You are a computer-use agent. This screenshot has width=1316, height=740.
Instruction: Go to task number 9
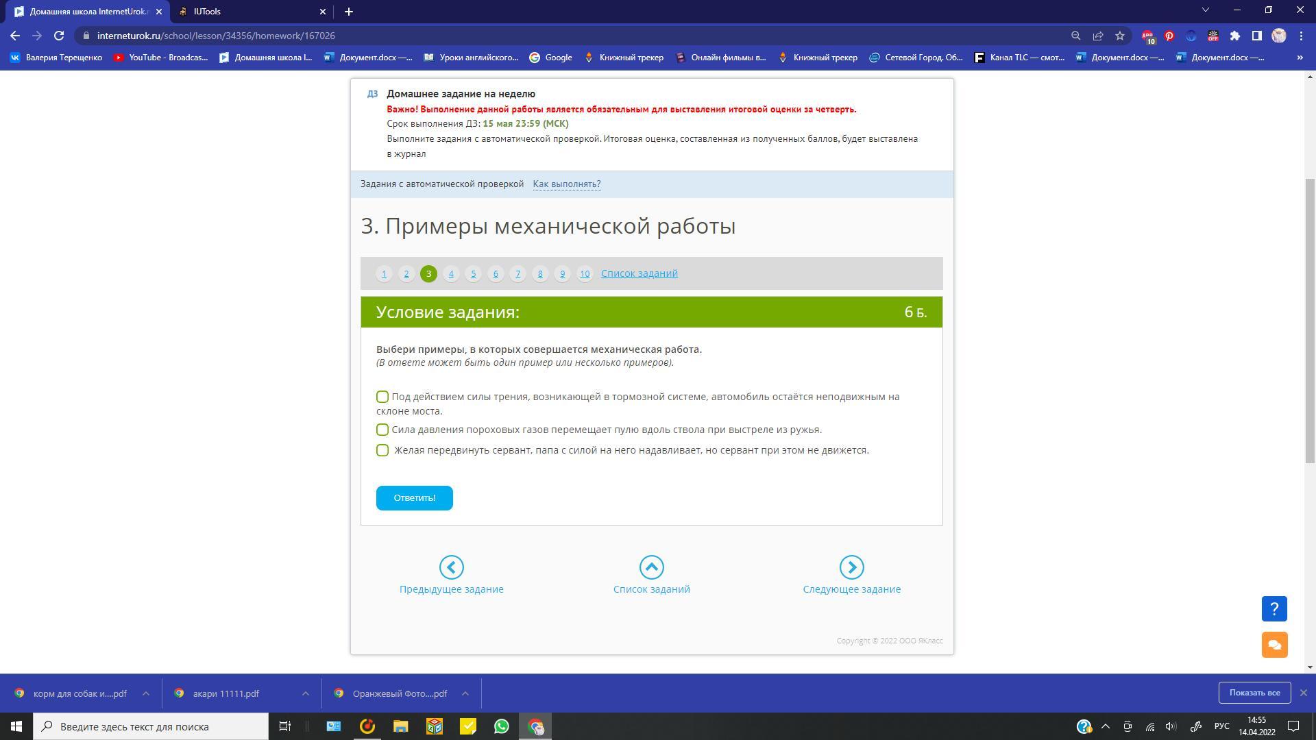[x=562, y=273]
